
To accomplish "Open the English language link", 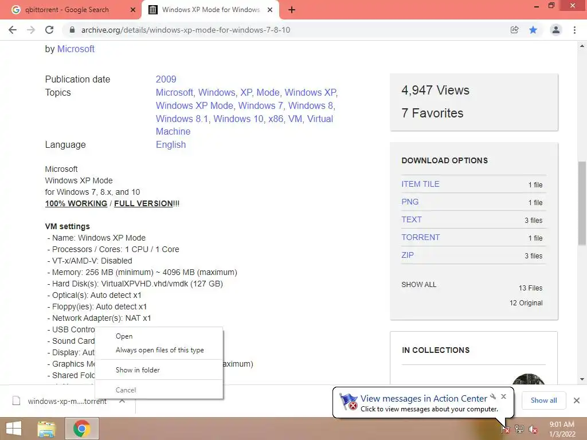I will 171,145.
